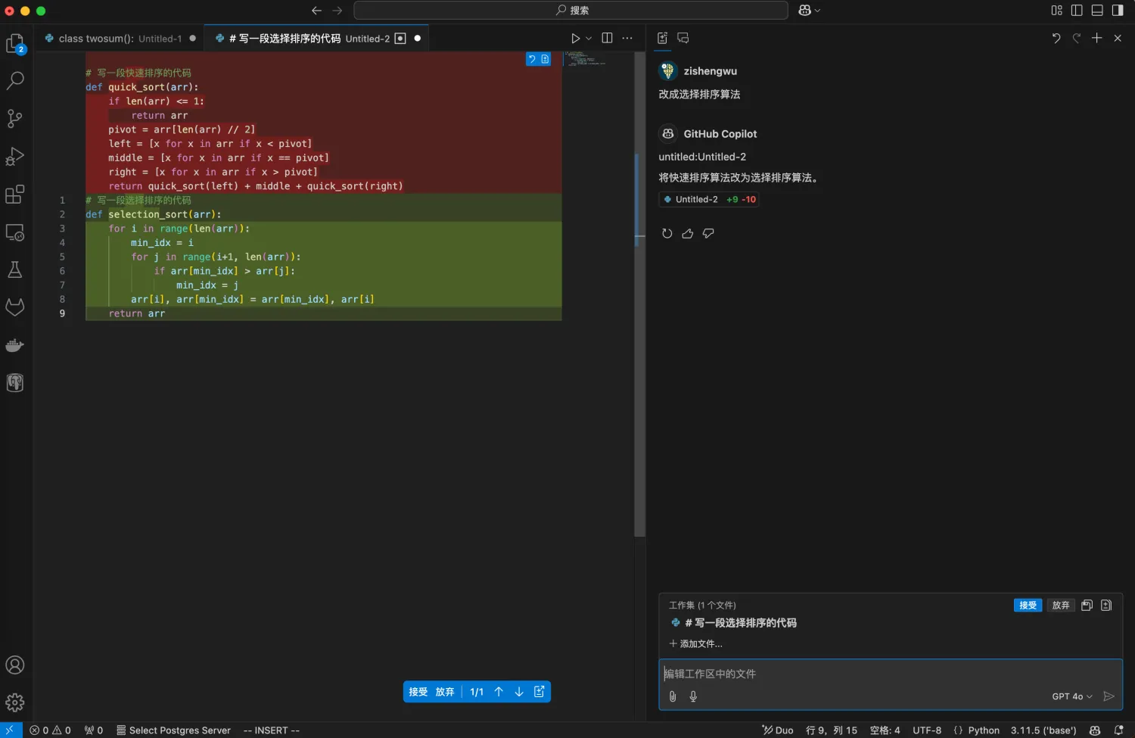Open the Run and Debug view
This screenshot has height=738, width=1135.
pos(15,157)
